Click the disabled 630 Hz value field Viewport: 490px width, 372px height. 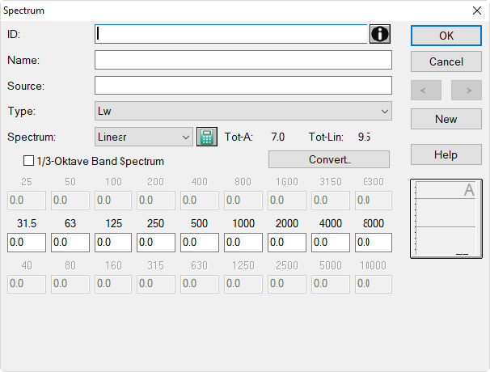(x=200, y=284)
